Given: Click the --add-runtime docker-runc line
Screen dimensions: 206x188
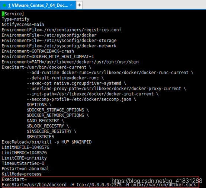Looking at the screenshot, I should click(x=110, y=73).
